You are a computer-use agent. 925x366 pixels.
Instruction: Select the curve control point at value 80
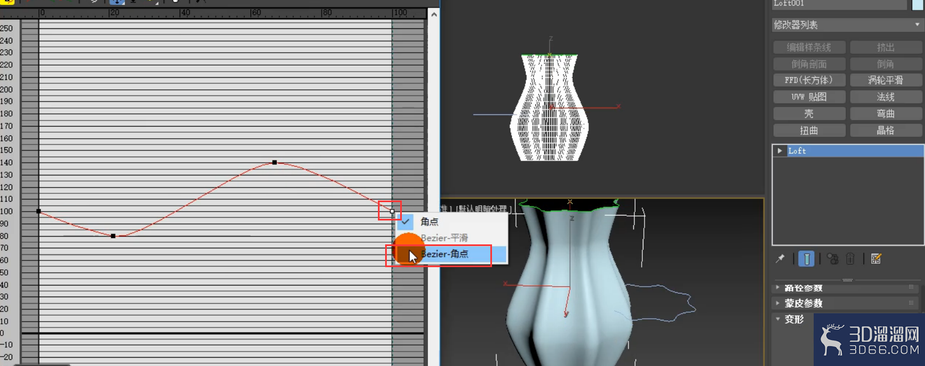click(114, 236)
